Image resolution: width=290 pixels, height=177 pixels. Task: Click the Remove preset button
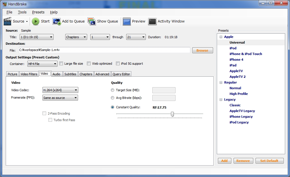coord(243,161)
